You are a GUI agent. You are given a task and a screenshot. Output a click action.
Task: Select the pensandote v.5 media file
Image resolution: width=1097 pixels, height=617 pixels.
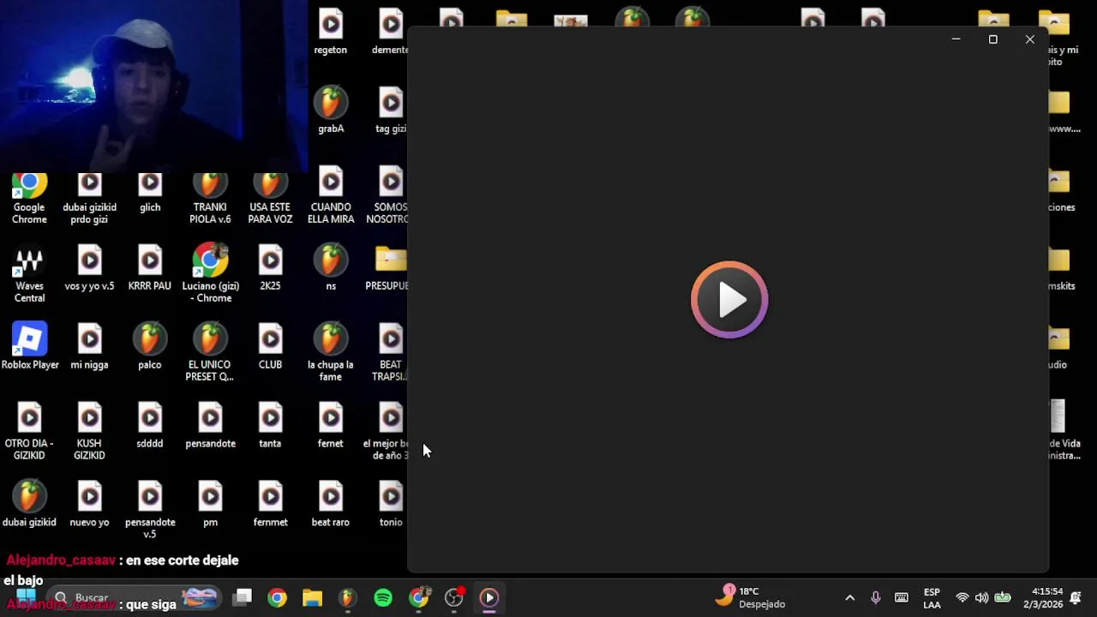pos(150,511)
